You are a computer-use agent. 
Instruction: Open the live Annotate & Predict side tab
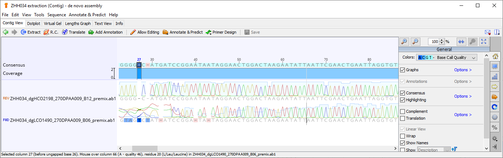pos(495,97)
